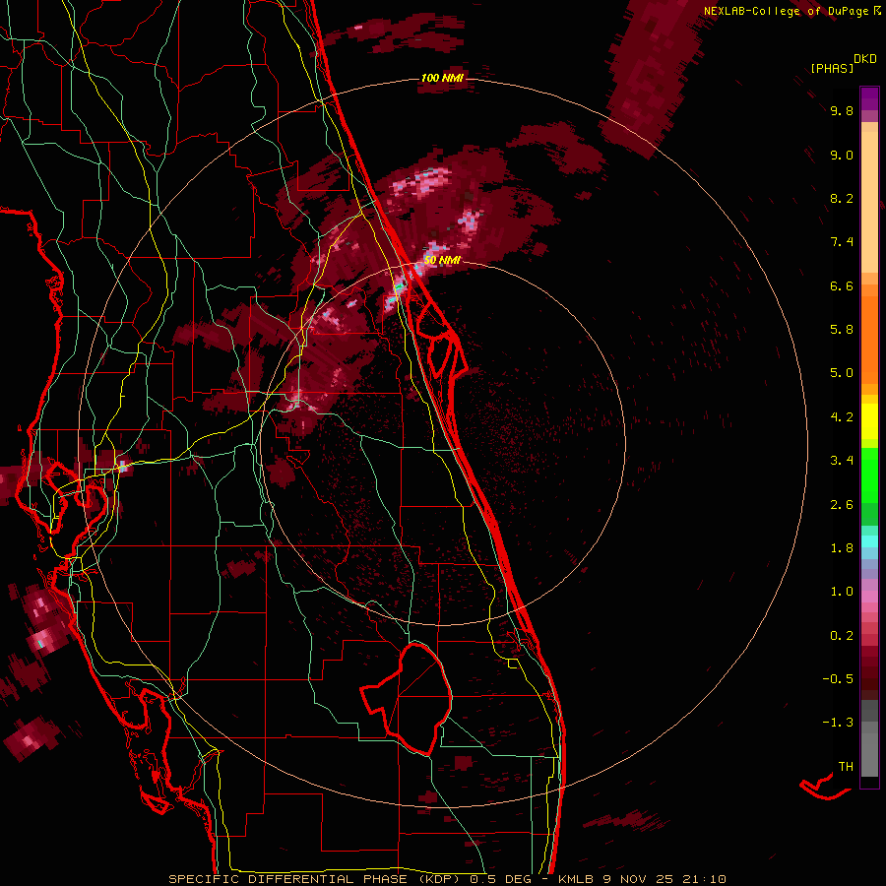Click the 1.8 value on the color scale

tap(842, 548)
